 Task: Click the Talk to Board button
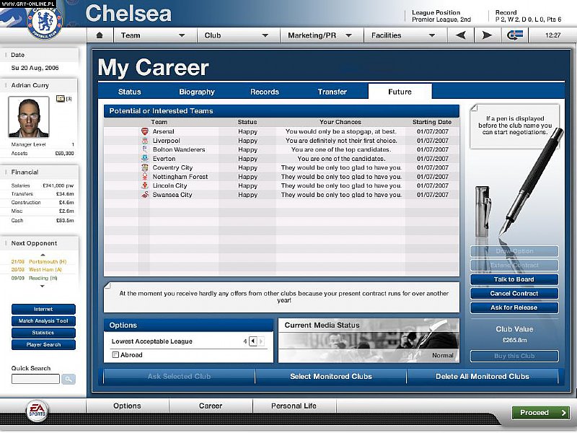(x=514, y=279)
